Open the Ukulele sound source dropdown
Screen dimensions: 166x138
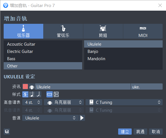tap(50, 118)
